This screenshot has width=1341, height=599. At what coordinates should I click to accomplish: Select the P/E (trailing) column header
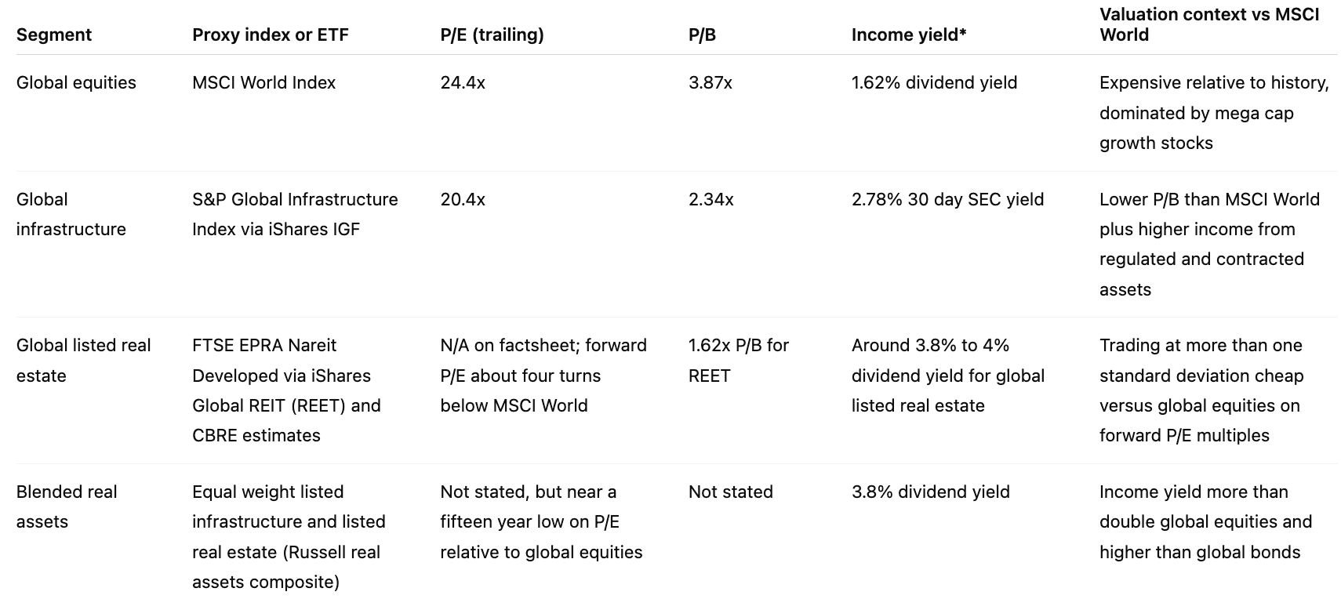coord(492,34)
